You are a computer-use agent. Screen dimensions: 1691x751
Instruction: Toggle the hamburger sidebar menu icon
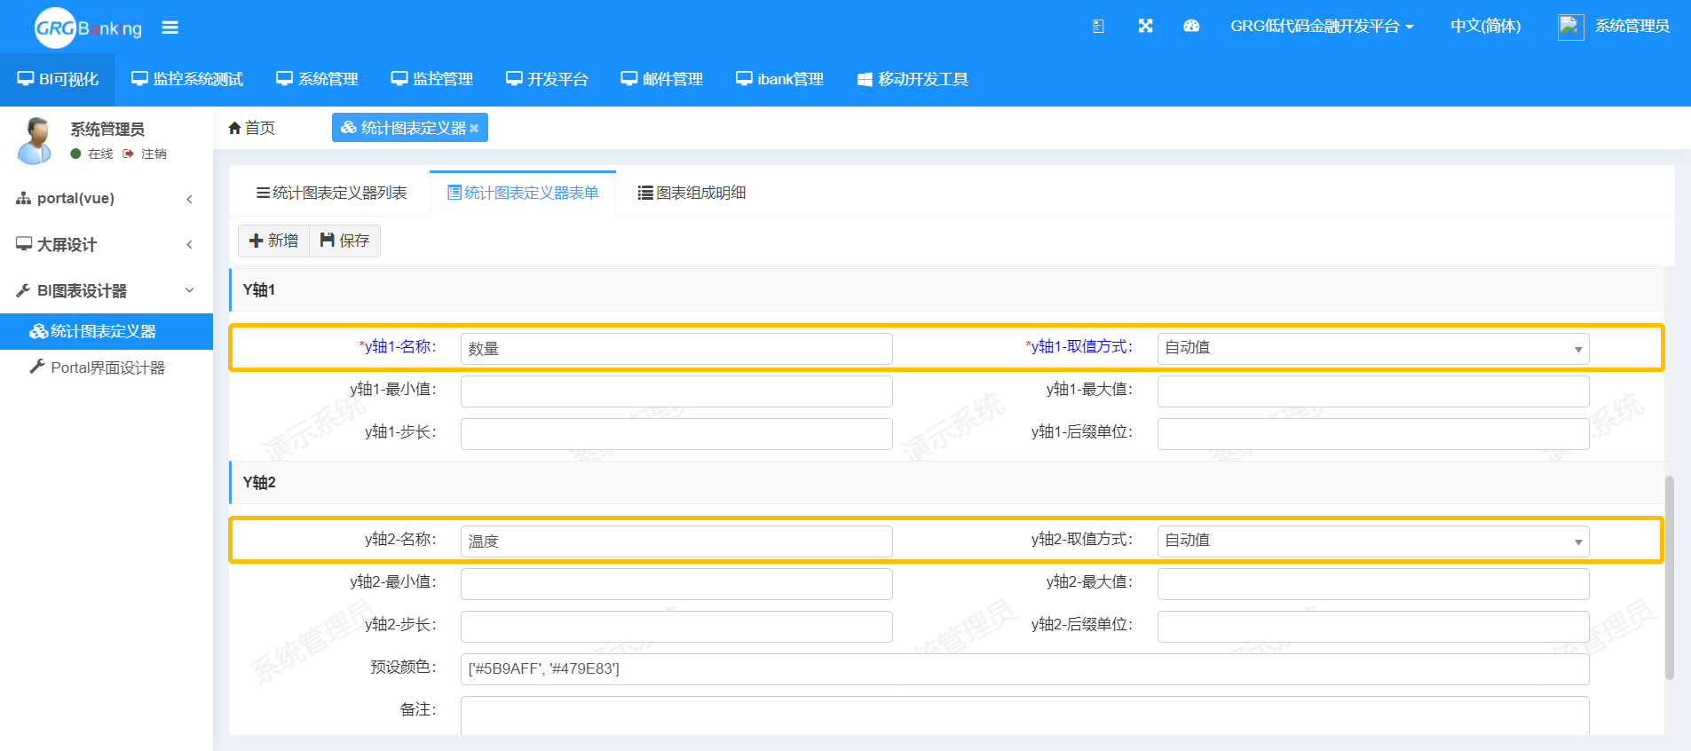click(x=170, y=28)
